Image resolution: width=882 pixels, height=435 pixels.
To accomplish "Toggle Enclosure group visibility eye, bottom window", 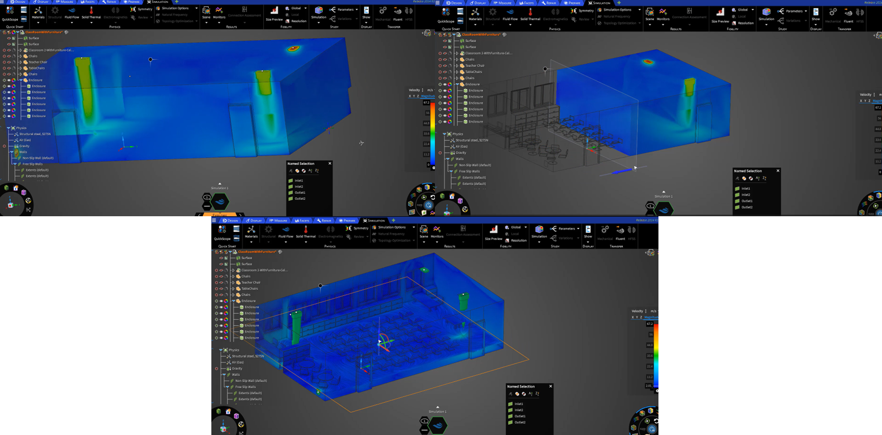I will (221, 301).
